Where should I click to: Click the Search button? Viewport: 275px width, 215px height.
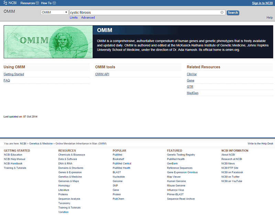pos(233,13)
